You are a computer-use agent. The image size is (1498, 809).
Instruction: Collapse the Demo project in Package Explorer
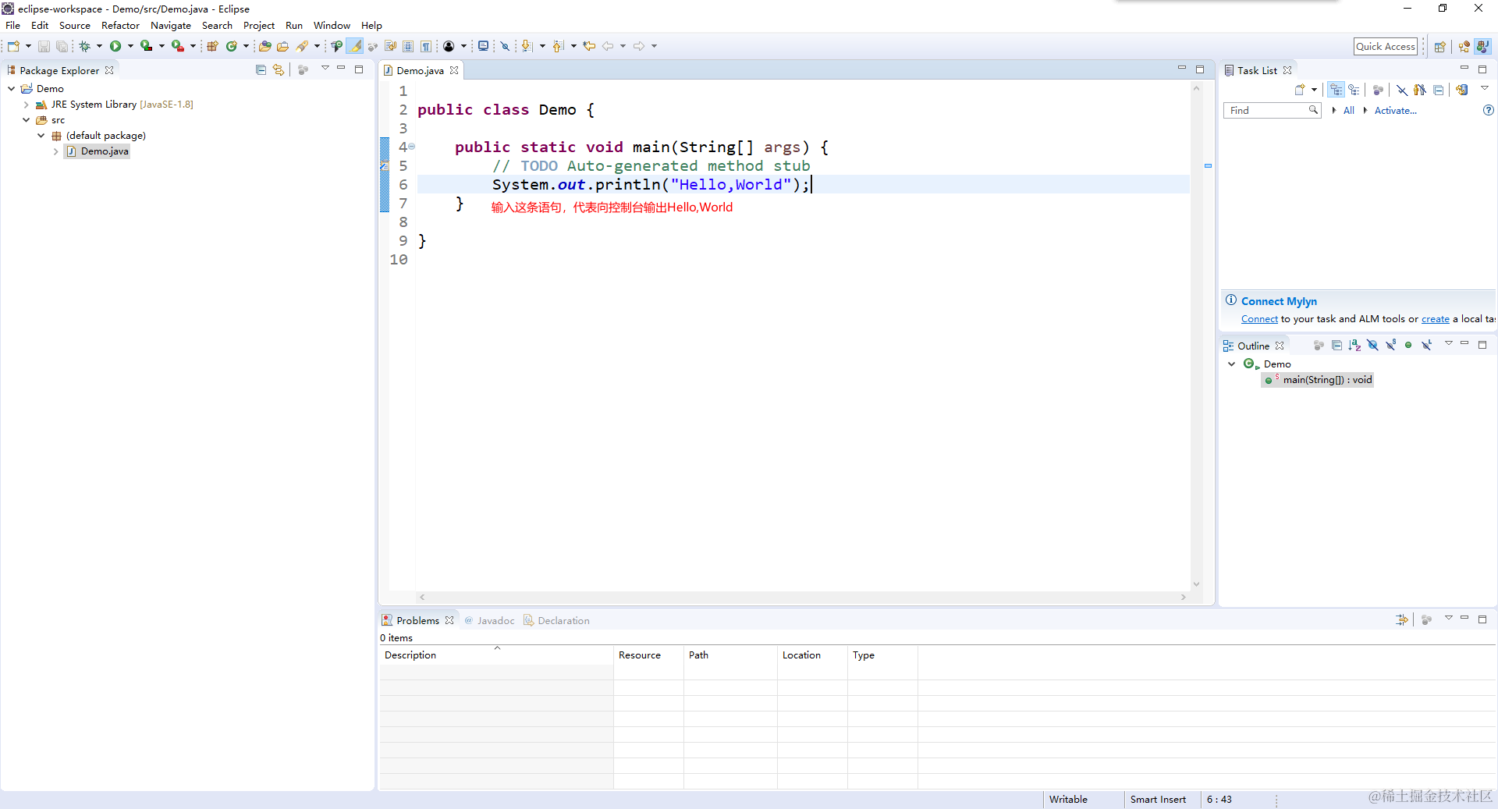coord(11,88)
